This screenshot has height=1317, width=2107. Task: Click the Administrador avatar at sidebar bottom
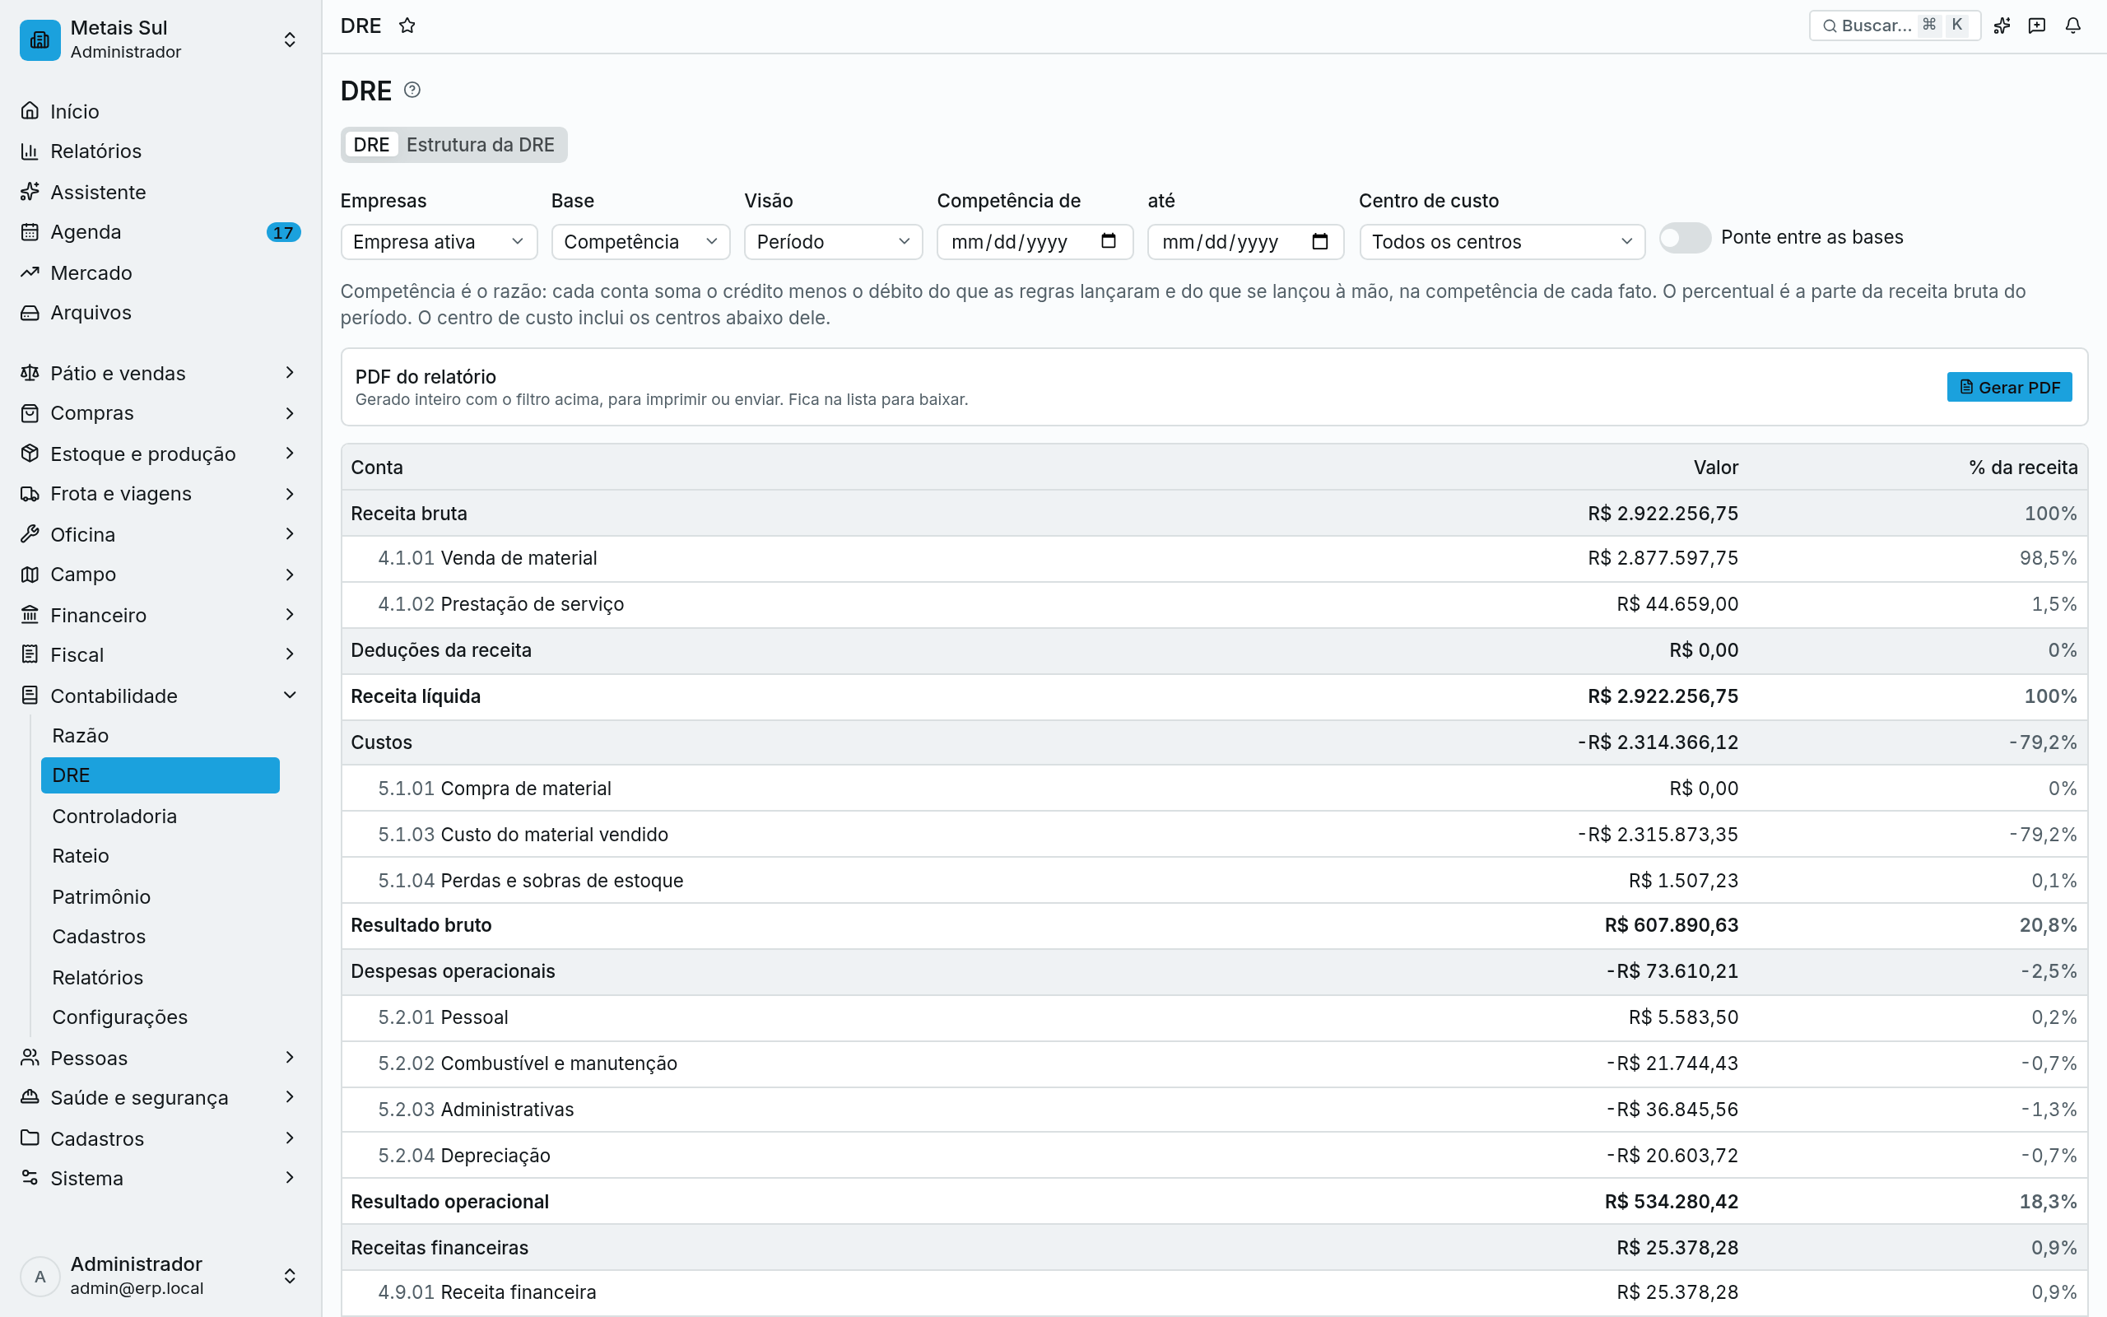pos(40,1276)
